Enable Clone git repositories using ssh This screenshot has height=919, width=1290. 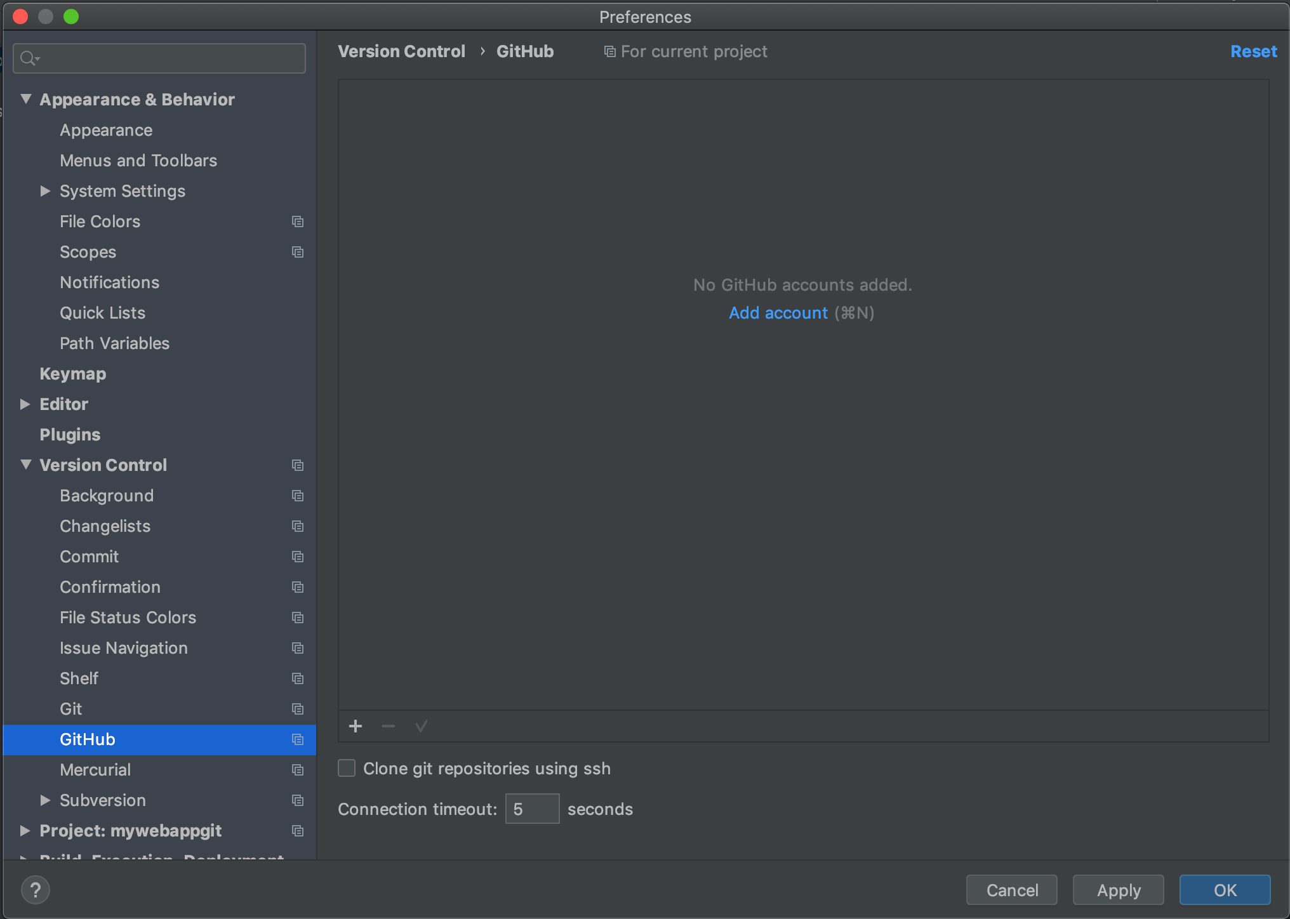tap(347, 768)
